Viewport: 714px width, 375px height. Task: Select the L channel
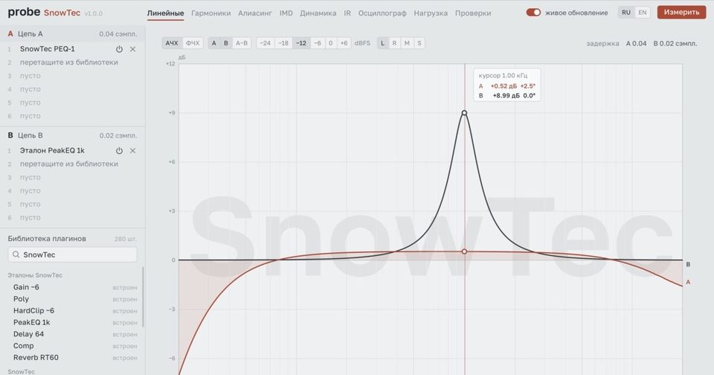pyautogui.click(x=382, y=43)
